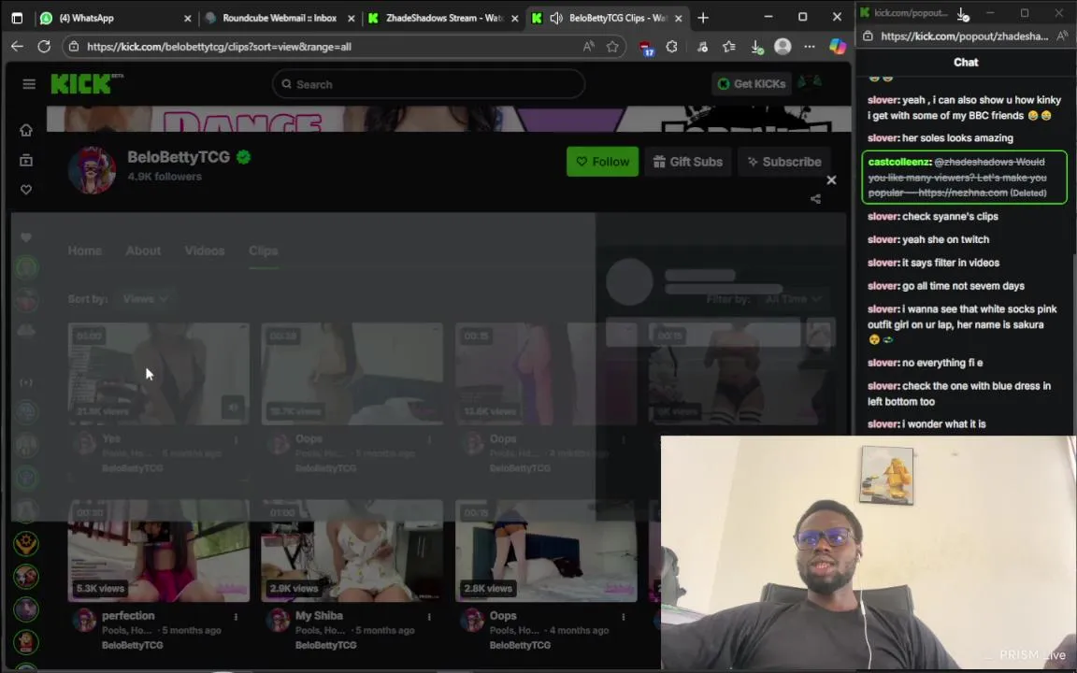Share the channel via share icon

(815, 199)
